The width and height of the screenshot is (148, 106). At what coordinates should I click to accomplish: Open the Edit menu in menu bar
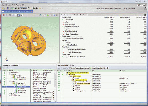coord(6,5)
